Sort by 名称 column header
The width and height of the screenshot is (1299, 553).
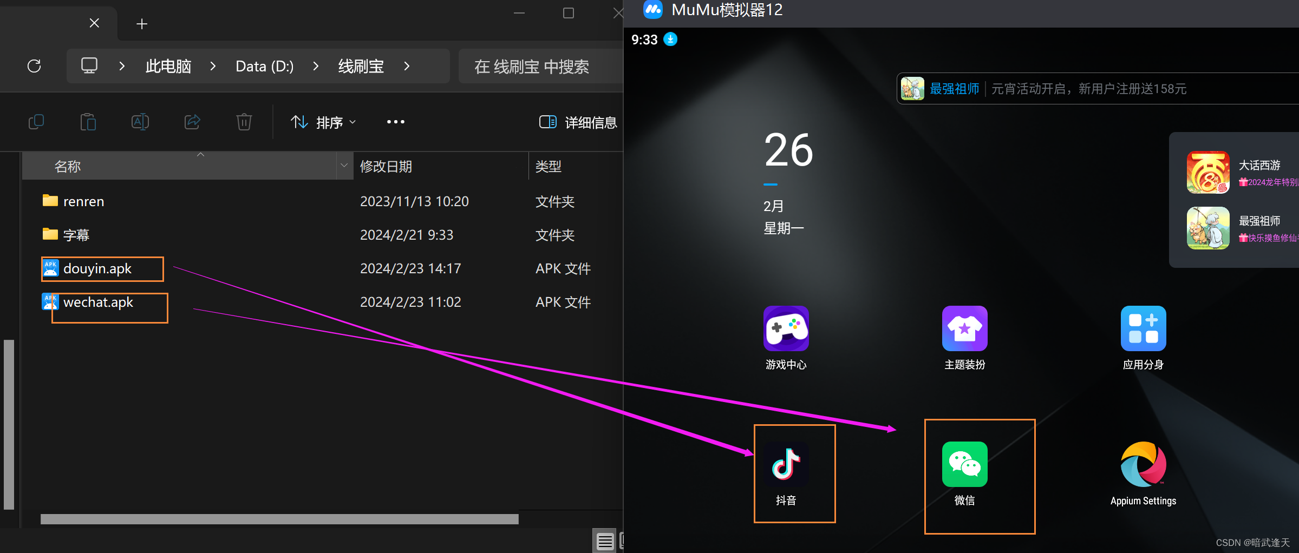tap(180, 166)
